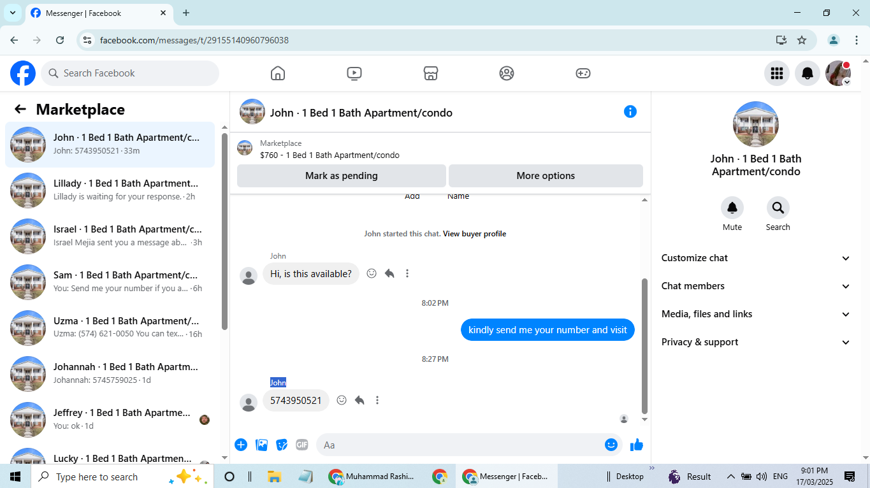Click the Facebook logo
Screen dimensions: 870x488
tap(23, 73)
